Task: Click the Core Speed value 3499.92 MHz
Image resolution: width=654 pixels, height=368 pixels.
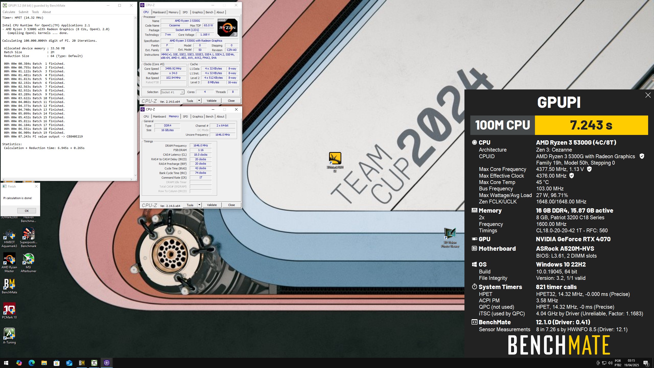Action: [173, 68]
